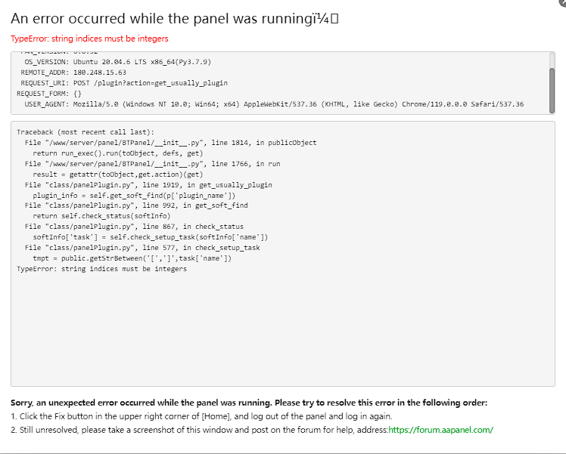
Task: Click step 1 about the Fix button
Action: [201, 416]
